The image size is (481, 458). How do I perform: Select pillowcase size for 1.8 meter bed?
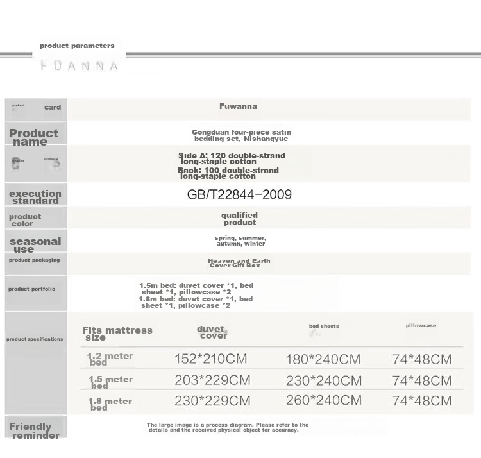coord(422,401)
